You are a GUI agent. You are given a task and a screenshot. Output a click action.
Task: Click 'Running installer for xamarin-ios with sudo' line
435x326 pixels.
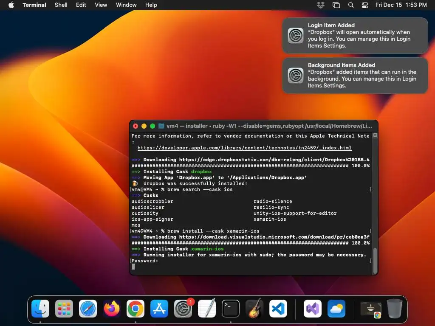coord(249,255)
